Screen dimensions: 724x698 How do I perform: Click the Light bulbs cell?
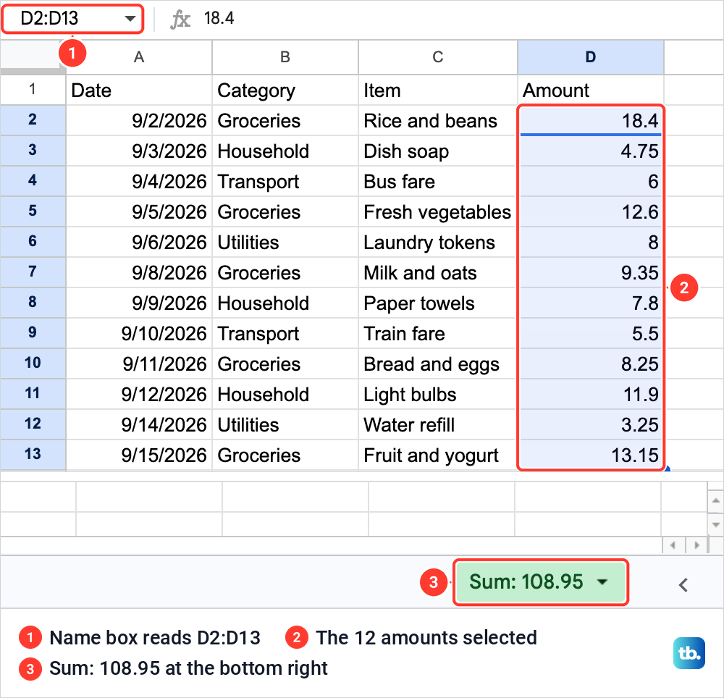pos(438,394)
